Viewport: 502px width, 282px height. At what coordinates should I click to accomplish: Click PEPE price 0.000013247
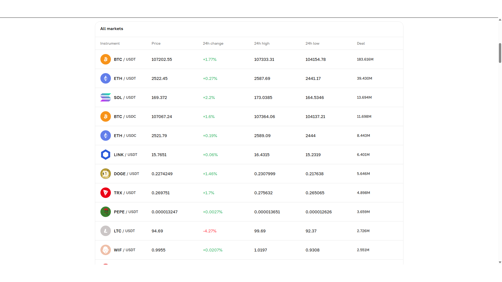[165, 212]
